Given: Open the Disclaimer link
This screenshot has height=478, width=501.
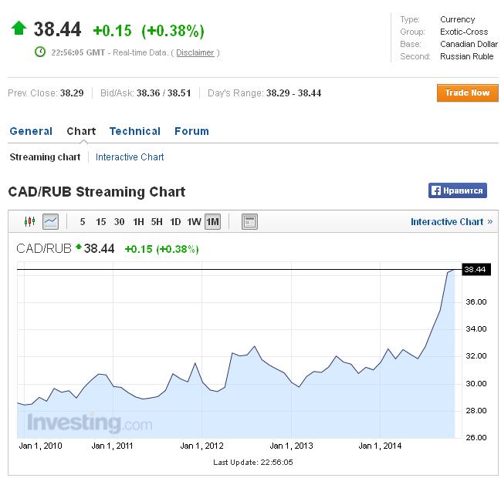Looking at the screenshot, I should [195, 52].
